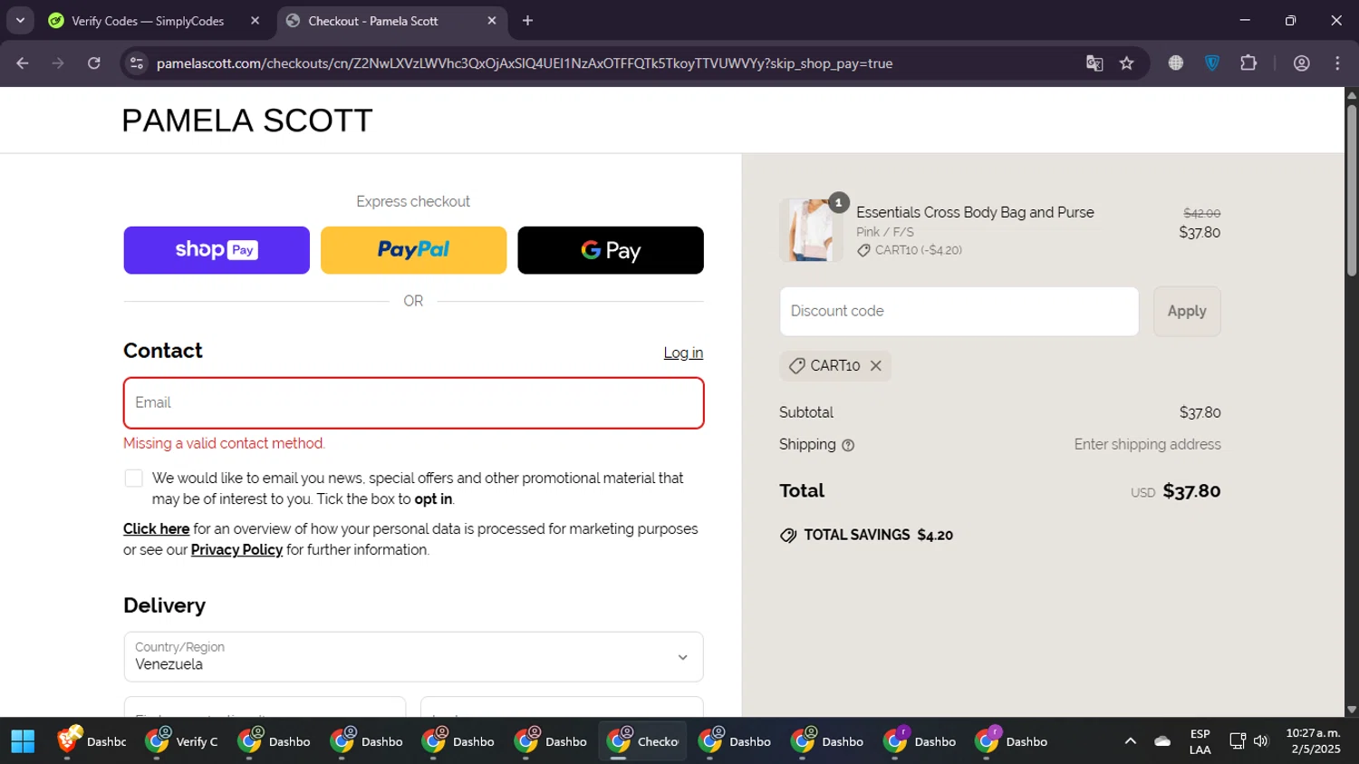
Task: Click the address bar URL
Action: (525, 63)
